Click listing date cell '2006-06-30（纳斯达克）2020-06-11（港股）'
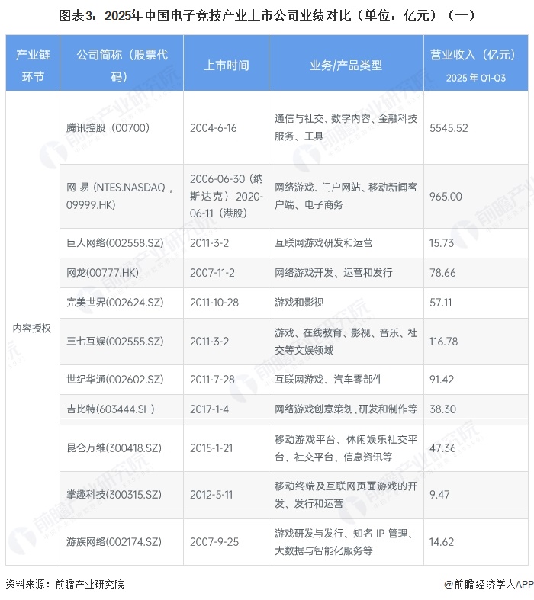Viewport: 534px width, 600px height. (x=227, y=196)
